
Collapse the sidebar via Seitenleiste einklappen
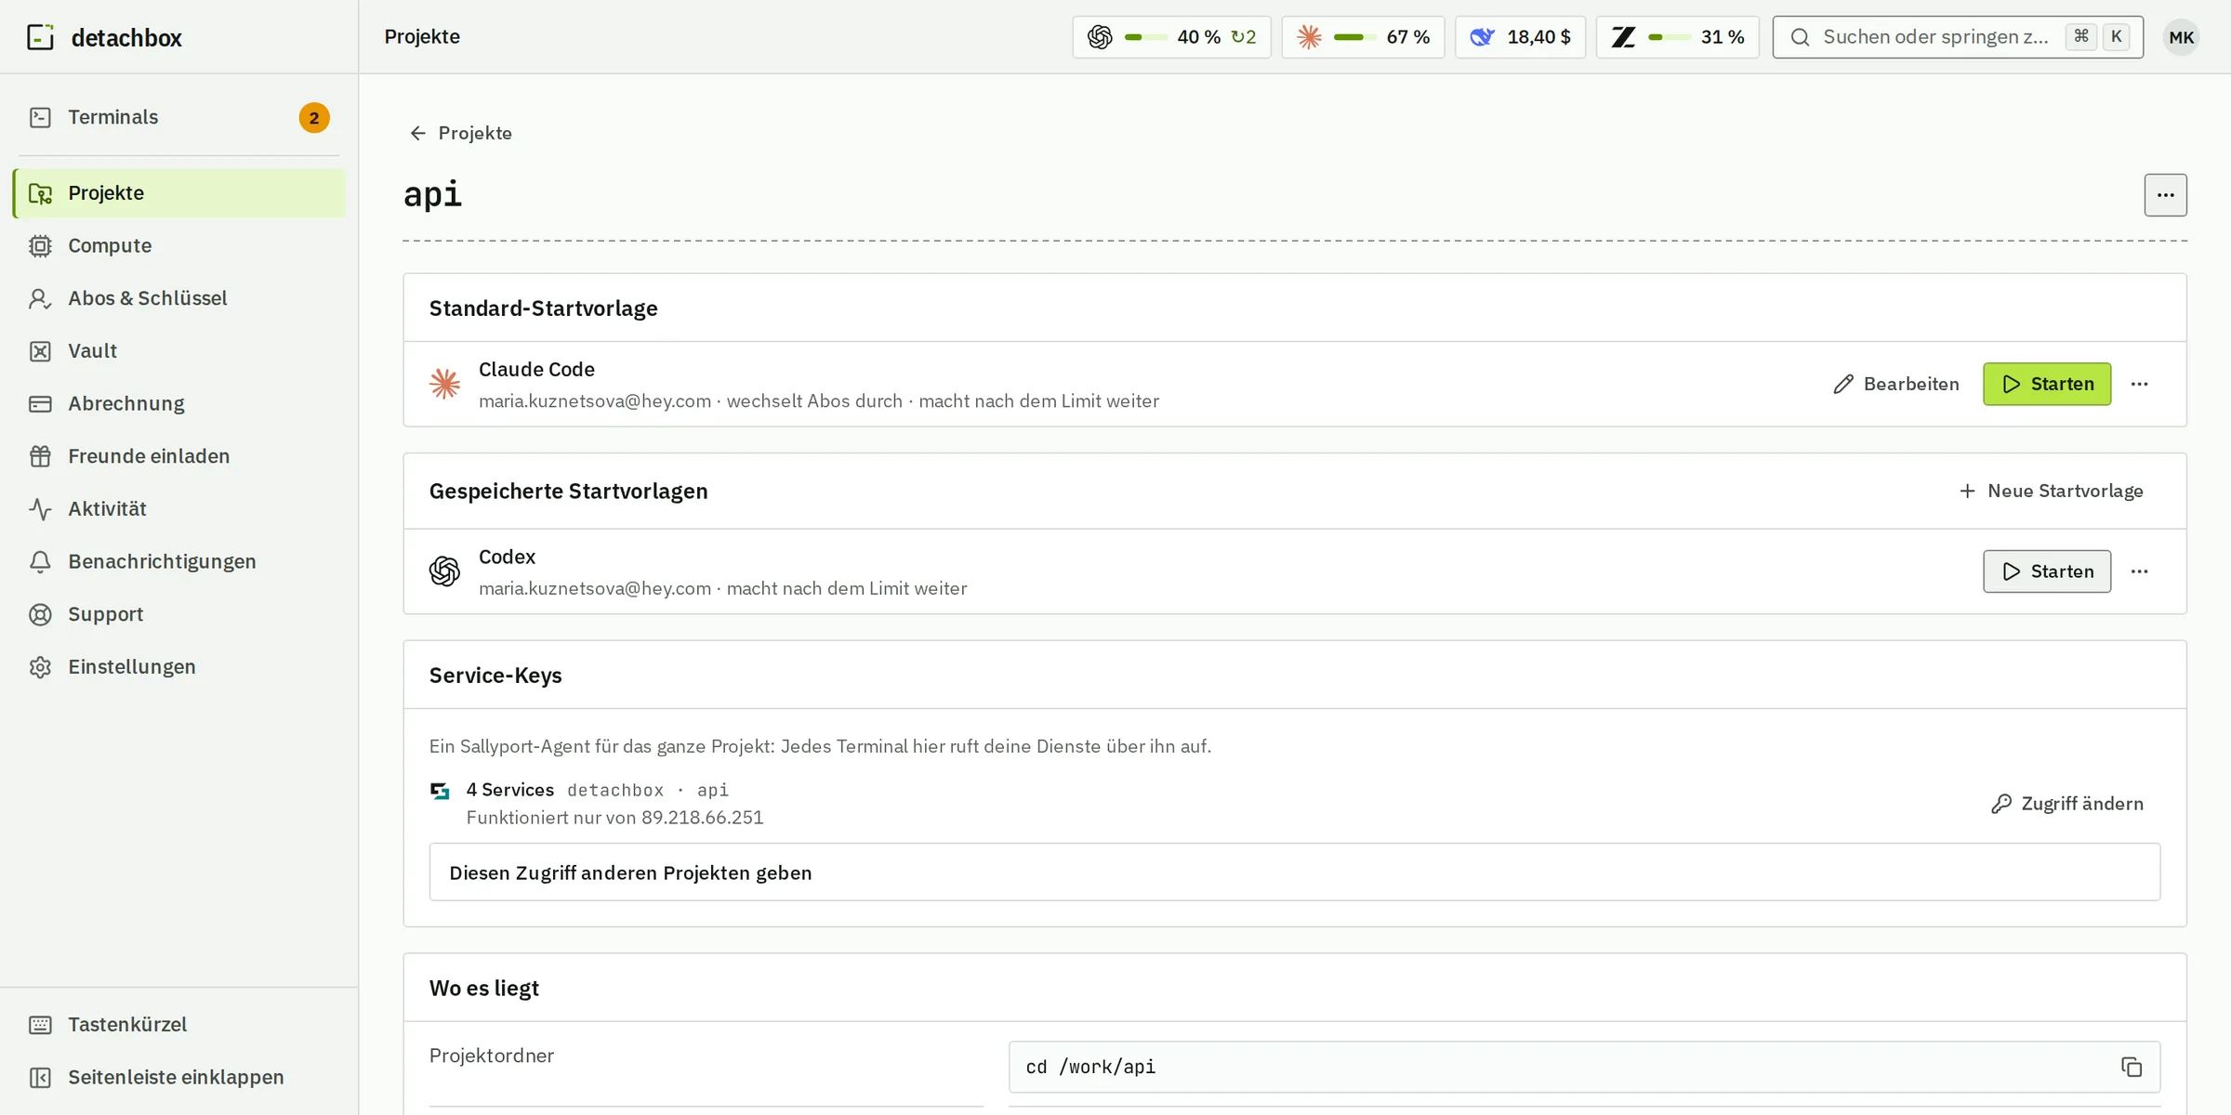point(178,1077)
